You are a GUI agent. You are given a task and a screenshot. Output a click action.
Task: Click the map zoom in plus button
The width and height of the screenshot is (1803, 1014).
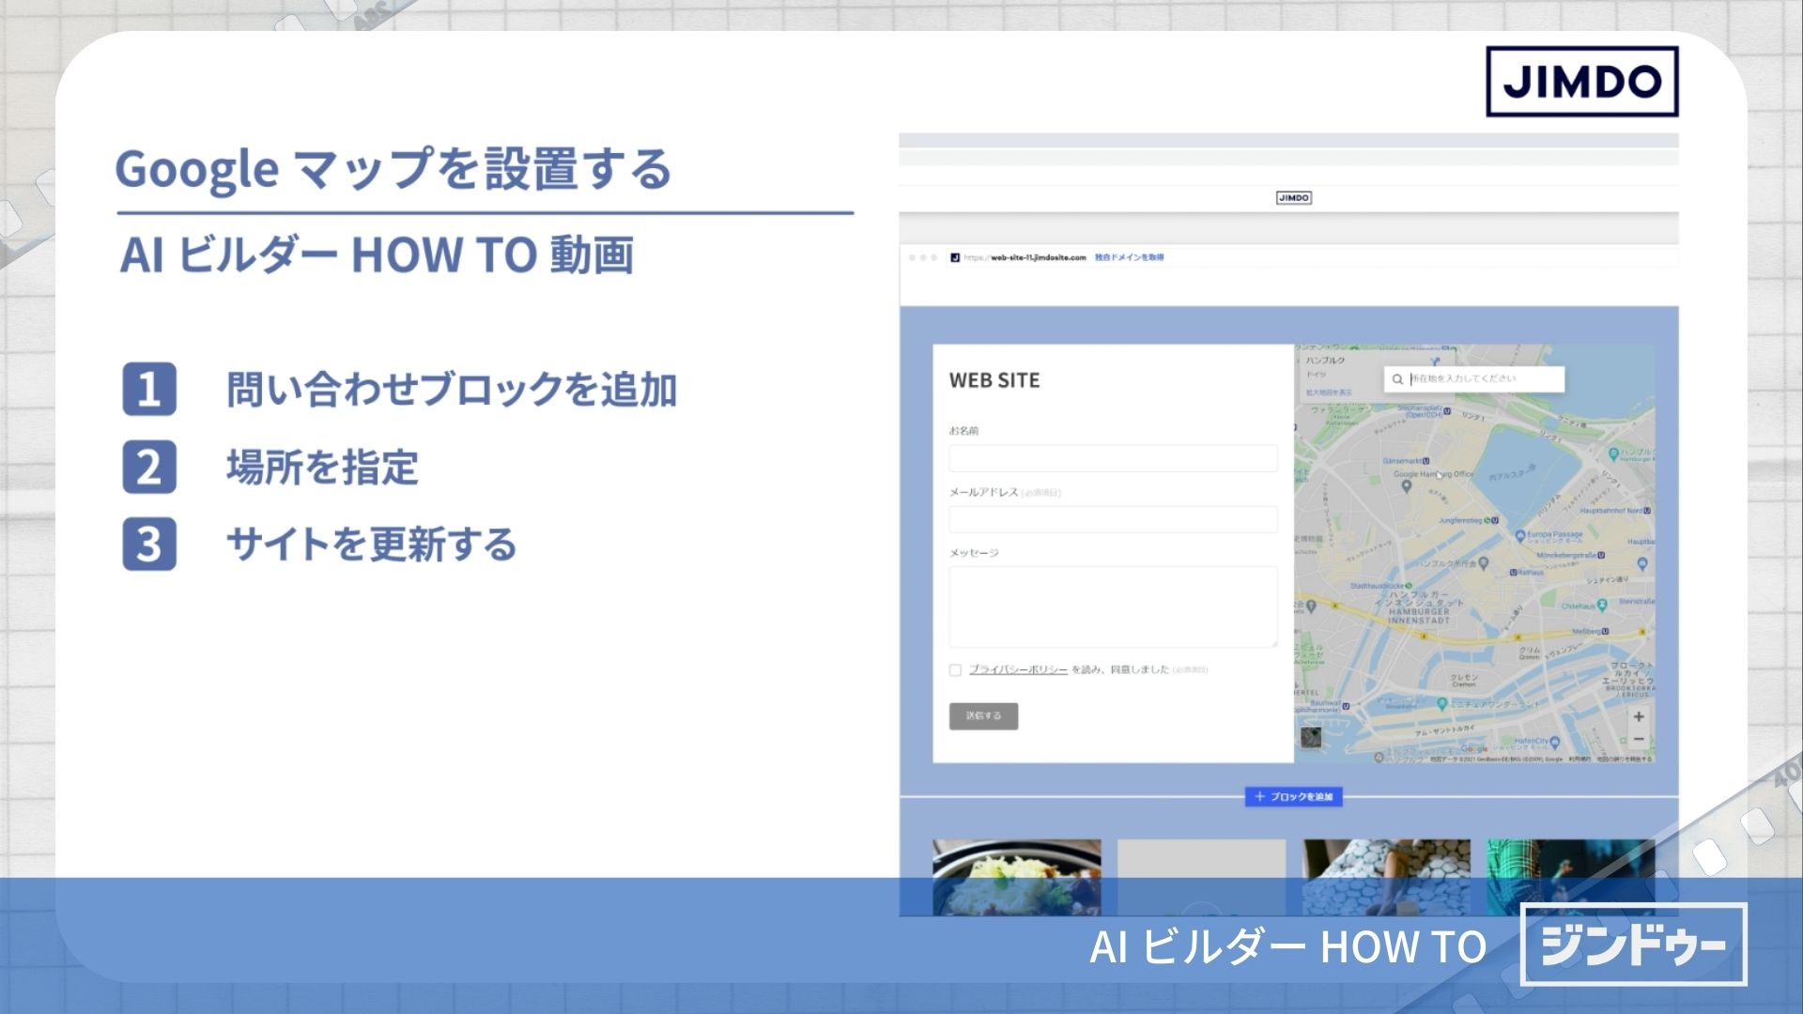[1639, 716]
